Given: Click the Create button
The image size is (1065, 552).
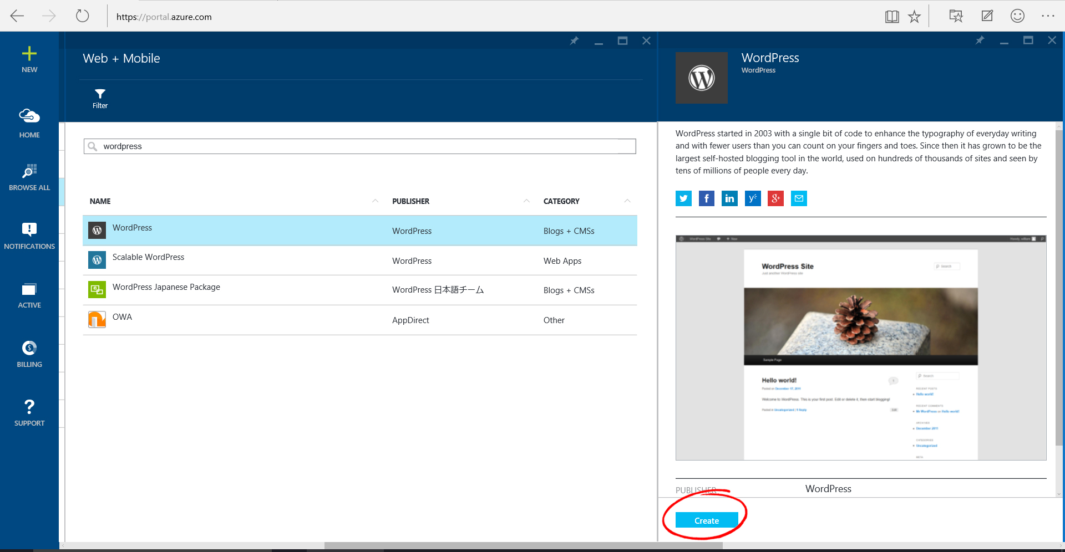Looking at the screenshot, I should [x=707, y=520].
